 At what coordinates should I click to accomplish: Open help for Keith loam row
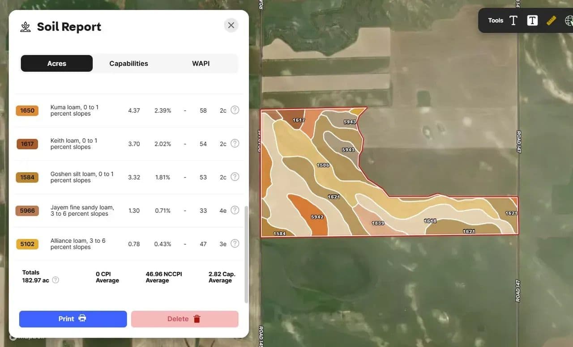click(235, 144)
